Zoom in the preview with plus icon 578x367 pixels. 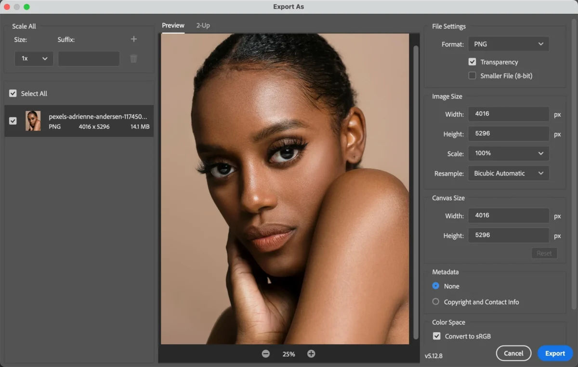(x=311, y=353)
